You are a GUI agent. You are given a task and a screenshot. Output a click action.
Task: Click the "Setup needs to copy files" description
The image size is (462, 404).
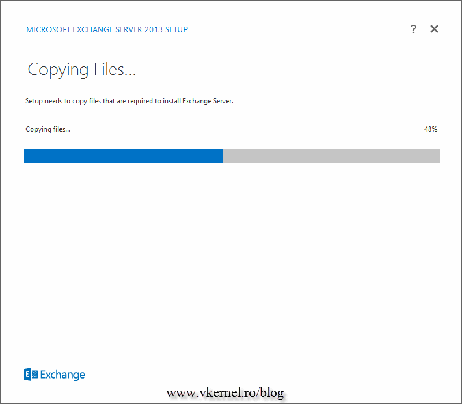129,101
